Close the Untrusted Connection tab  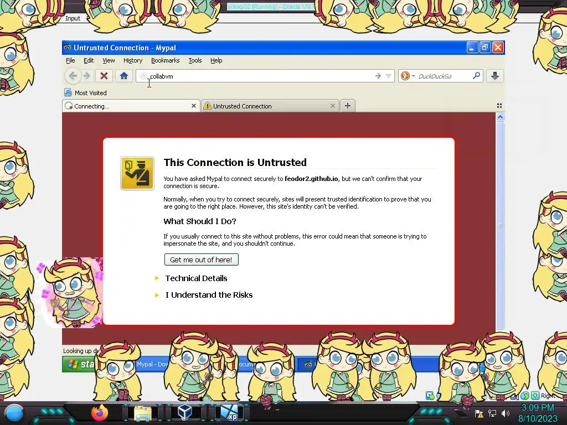[x=332, y=106]
